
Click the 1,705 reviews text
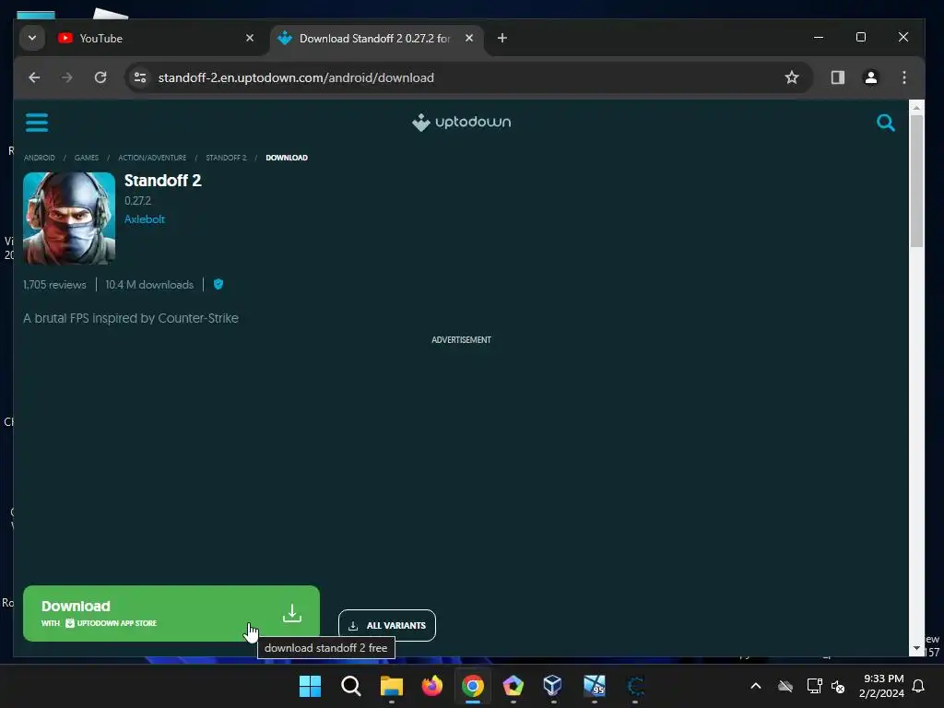tap(54, 285)
